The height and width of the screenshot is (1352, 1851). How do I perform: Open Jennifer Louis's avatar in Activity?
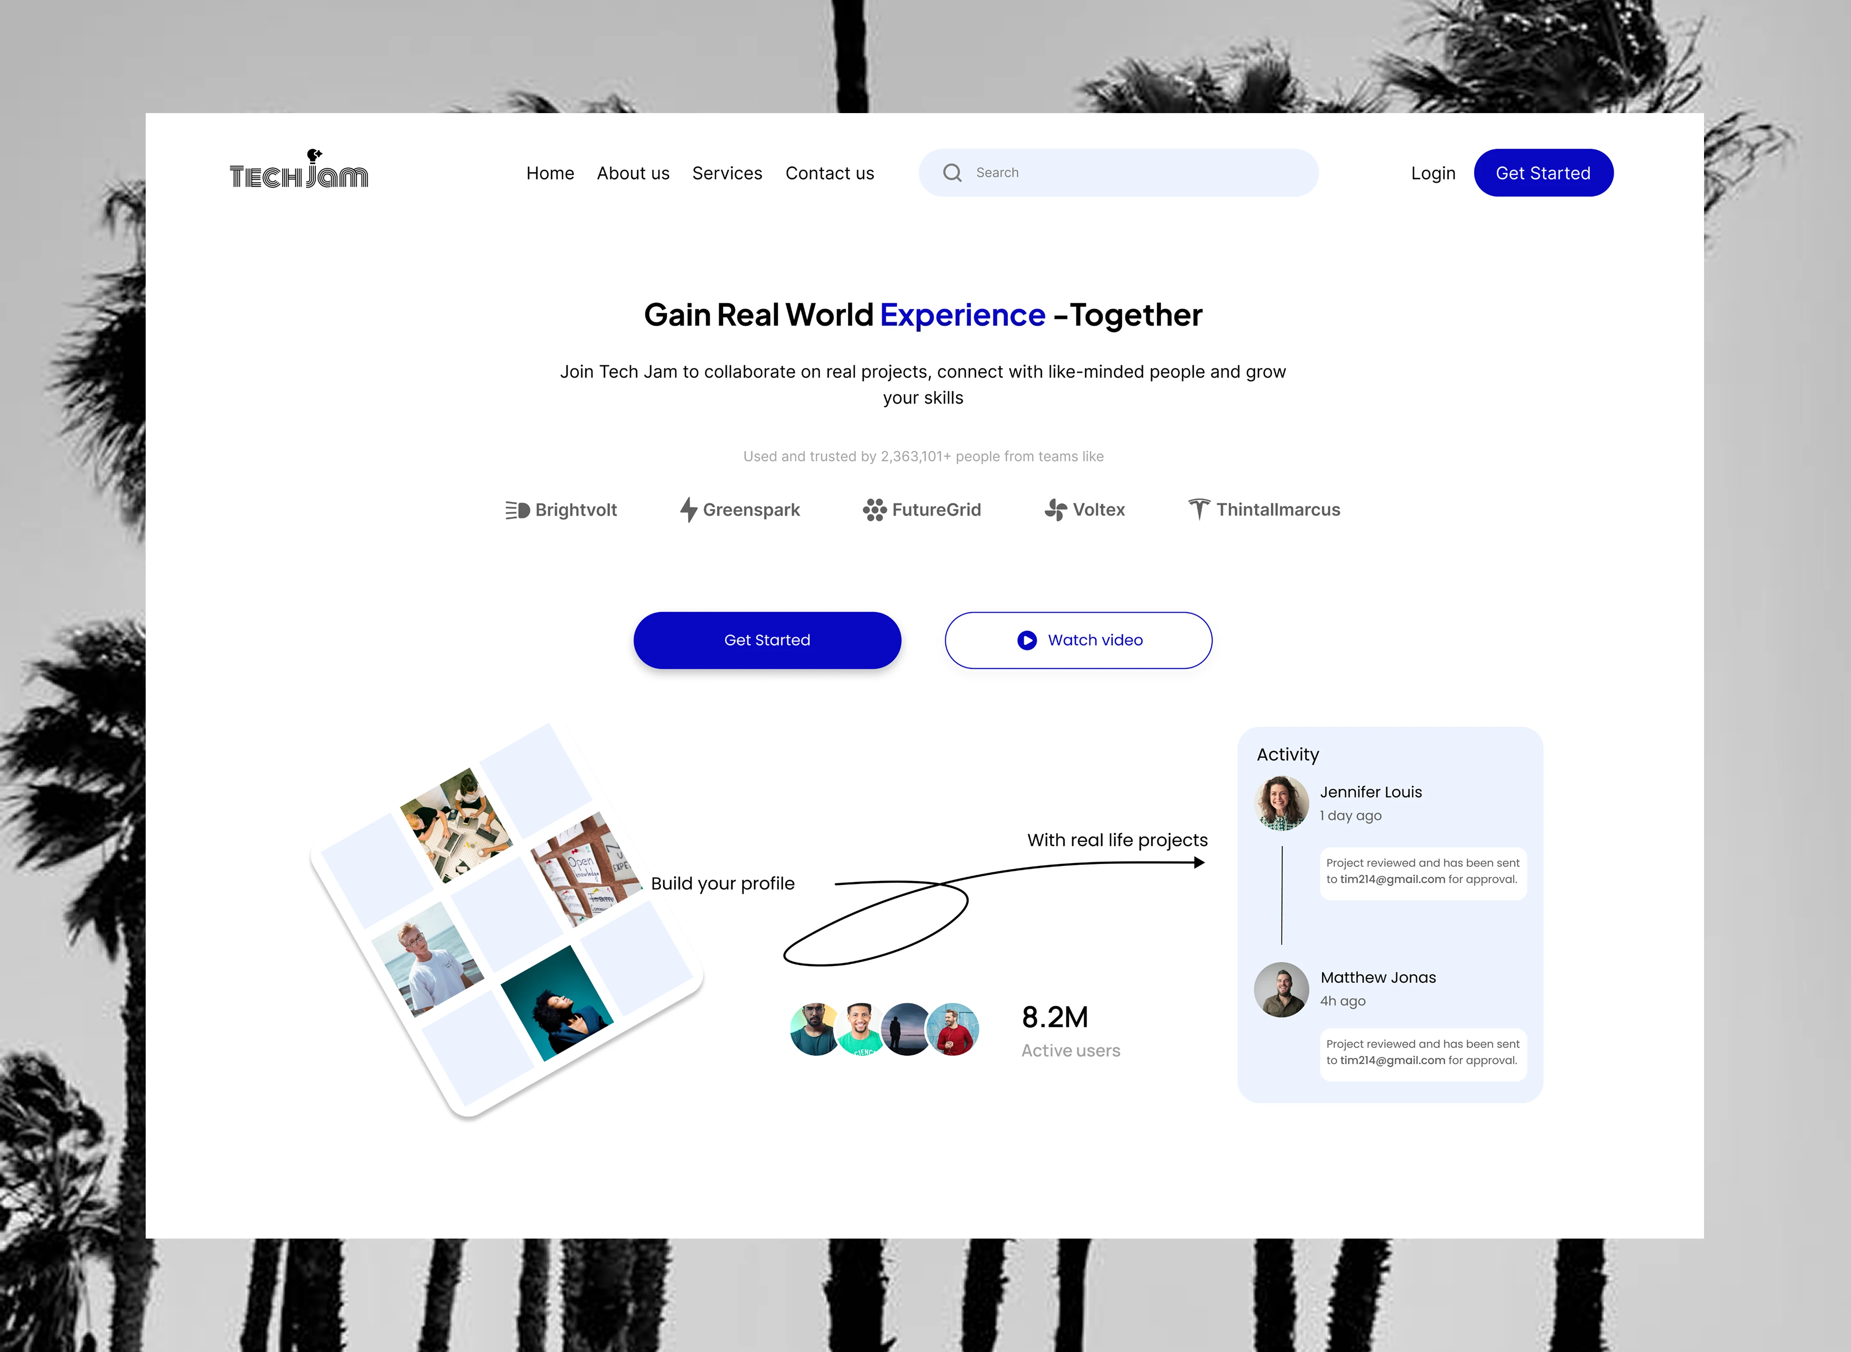pyautogui.click(x=1281, y=803)
